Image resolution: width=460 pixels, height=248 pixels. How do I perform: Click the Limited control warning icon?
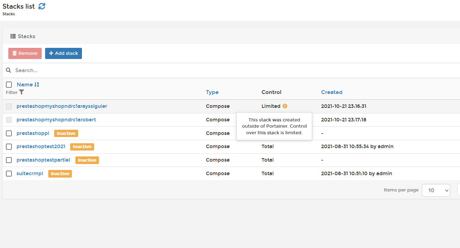(x=285, y=106)
